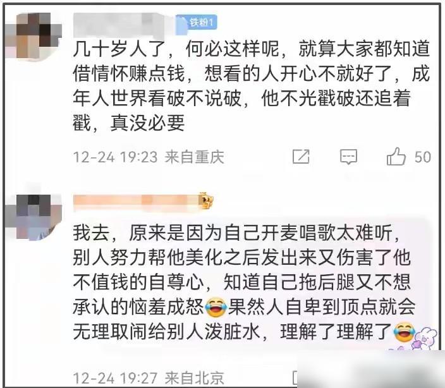Like the comment with 50 likes

tap(396, 157)
